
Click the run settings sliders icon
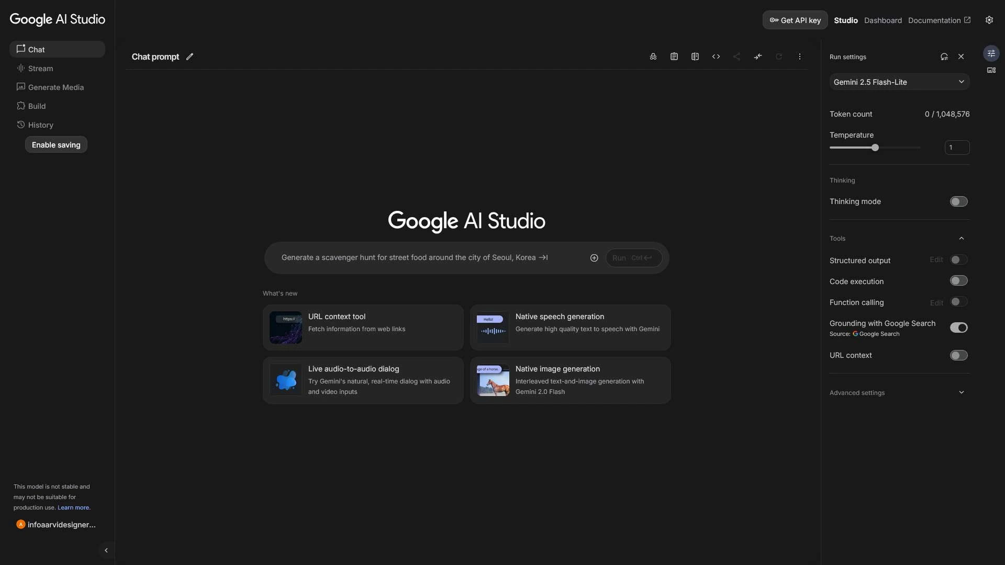[991, 53]
